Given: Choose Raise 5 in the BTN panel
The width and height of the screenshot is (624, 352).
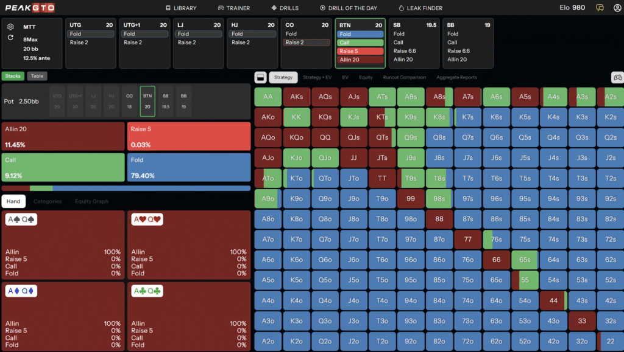Looking at the screenshot, I should point(361,51).
